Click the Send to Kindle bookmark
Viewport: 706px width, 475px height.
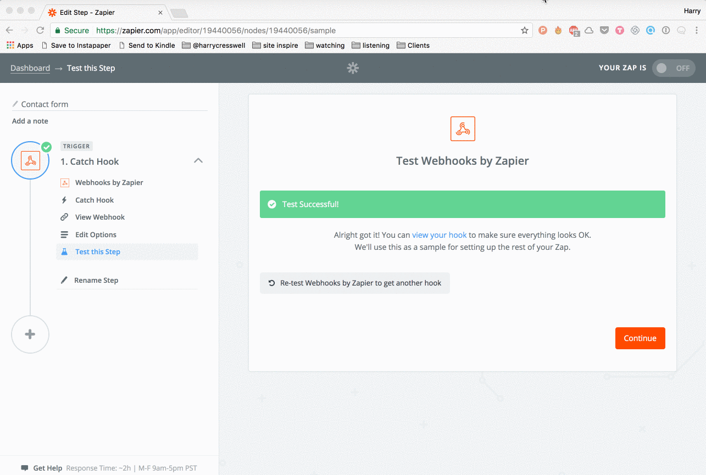[147, 46]
